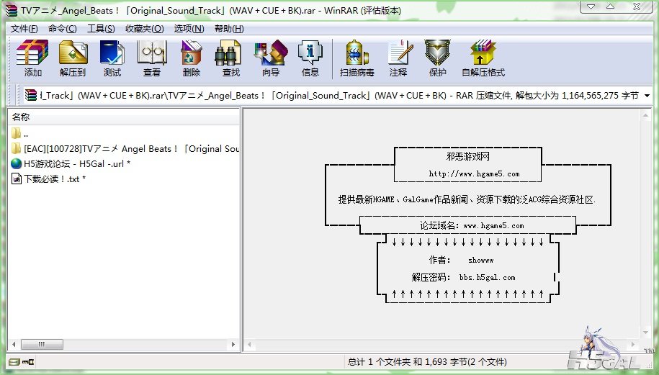Click the SFX (自解压格式) icon

[x=483, y=58]
